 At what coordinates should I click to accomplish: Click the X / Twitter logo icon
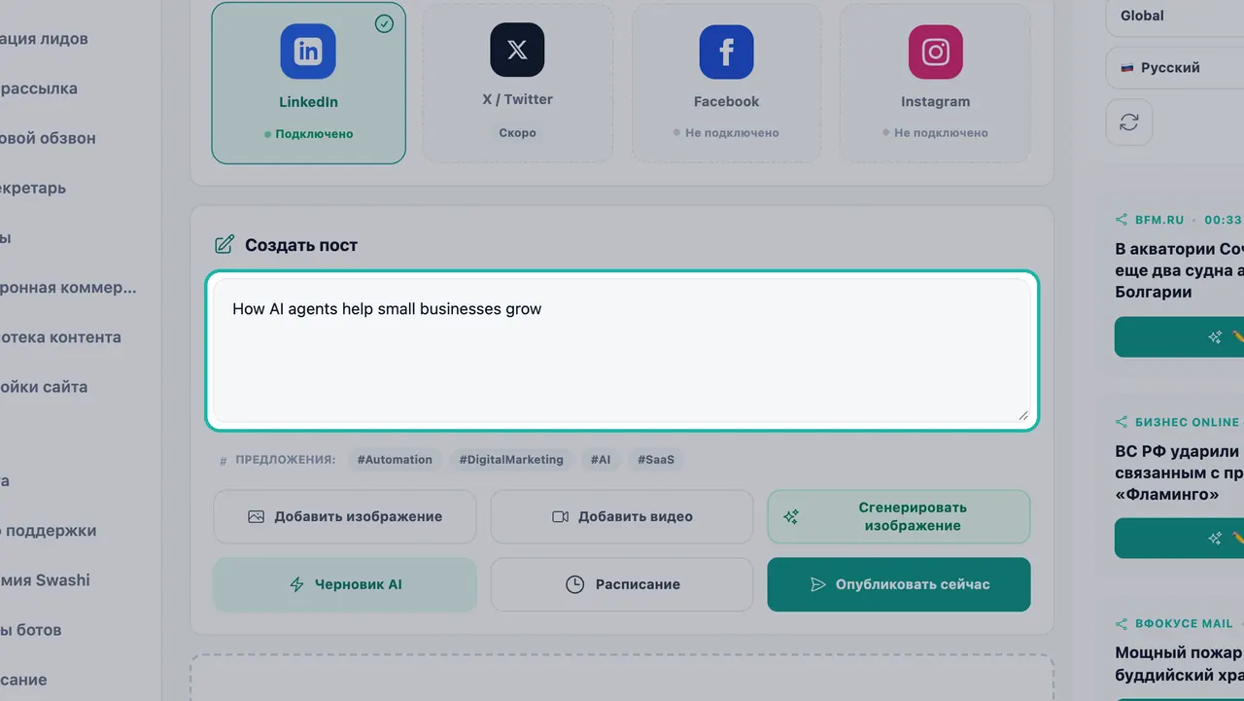pos(517,50)
